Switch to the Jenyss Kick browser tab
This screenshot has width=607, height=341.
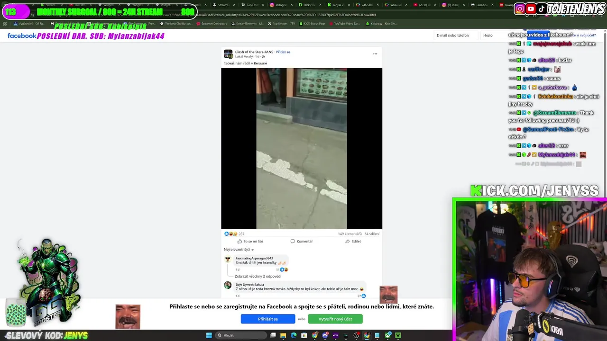coord(338,5)
